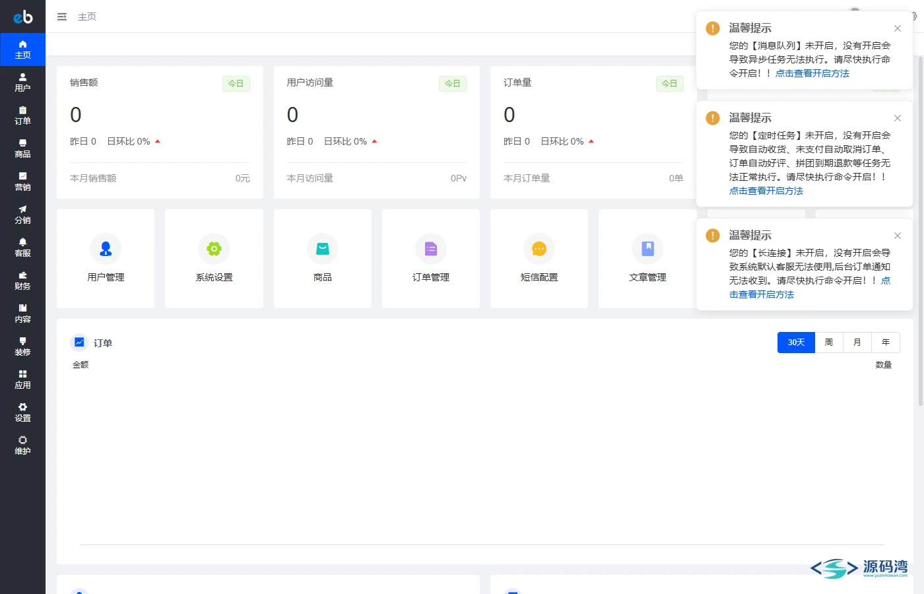Screen dimensions: 924x594
Task: Select the 年 chart range
Action: (x=886, y=343)
